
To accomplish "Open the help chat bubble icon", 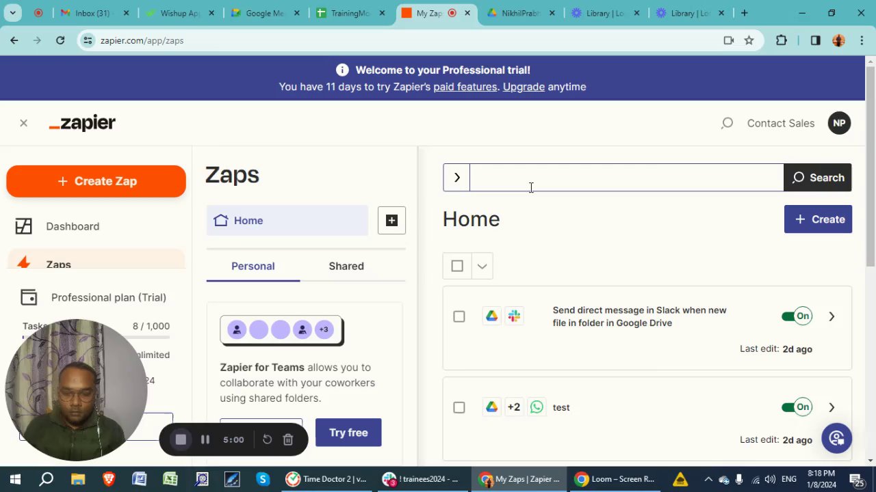I will click(x=836, y=438).
